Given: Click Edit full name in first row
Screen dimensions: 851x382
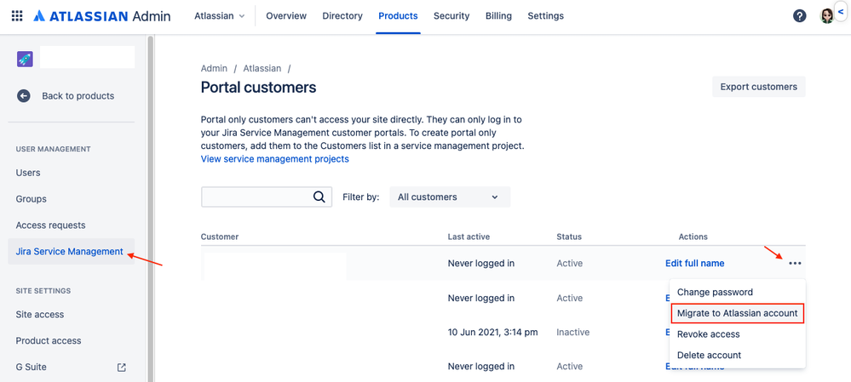Looking at the screenshot, I should pos(695,264).
